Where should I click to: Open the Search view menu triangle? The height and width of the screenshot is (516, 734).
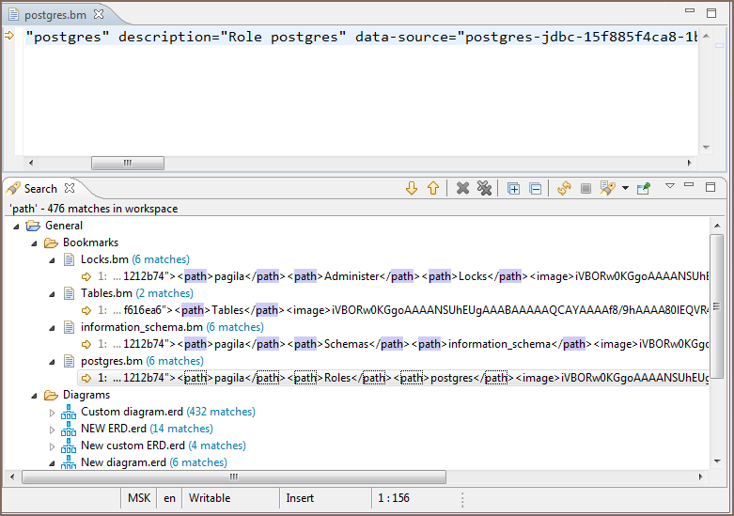pos(670,186)
